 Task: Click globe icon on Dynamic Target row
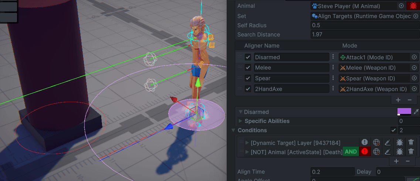click(x=376, y=142)
